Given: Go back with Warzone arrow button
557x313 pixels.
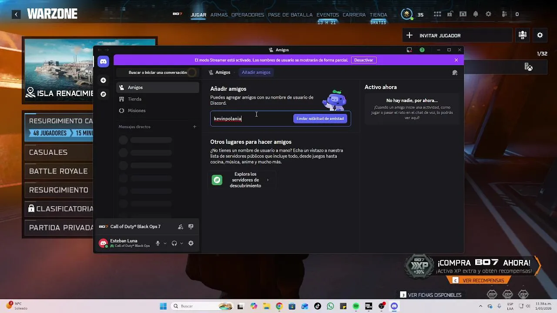Looking at the screenshot, I should (x=16, y=14).
